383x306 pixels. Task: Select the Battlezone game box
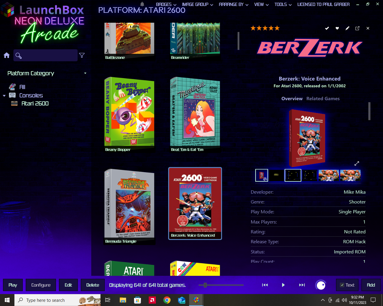[129, 42]
